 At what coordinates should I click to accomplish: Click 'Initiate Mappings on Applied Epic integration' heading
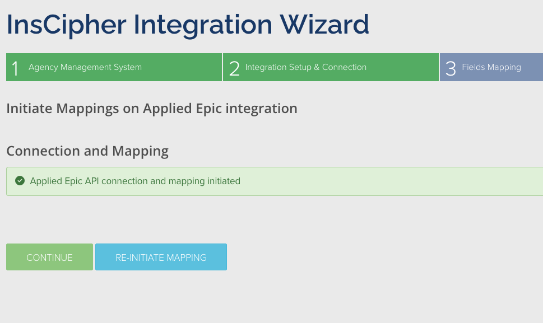point(152,109)
